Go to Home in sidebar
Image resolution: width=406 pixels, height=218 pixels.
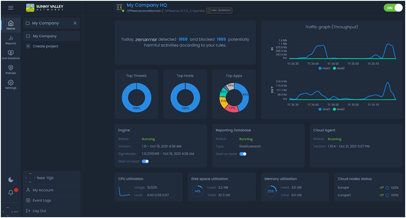click(10, 25)
